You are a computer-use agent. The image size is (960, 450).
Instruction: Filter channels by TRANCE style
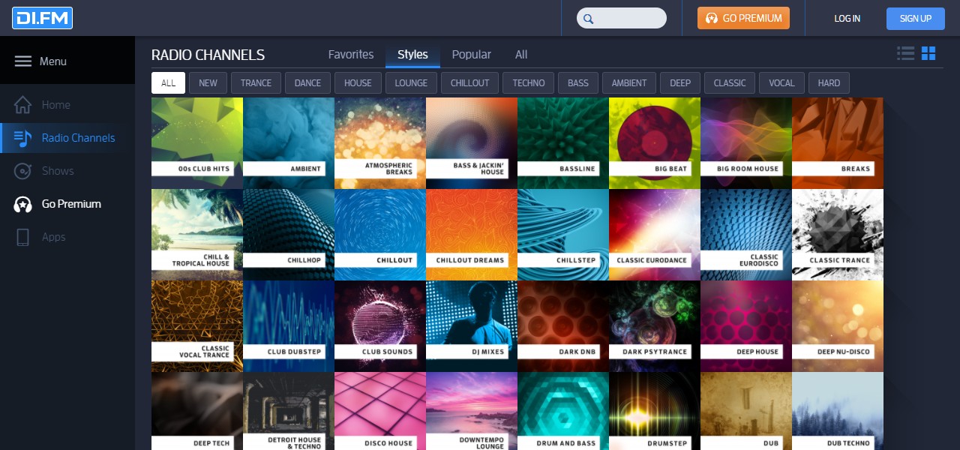click(256, 83)
